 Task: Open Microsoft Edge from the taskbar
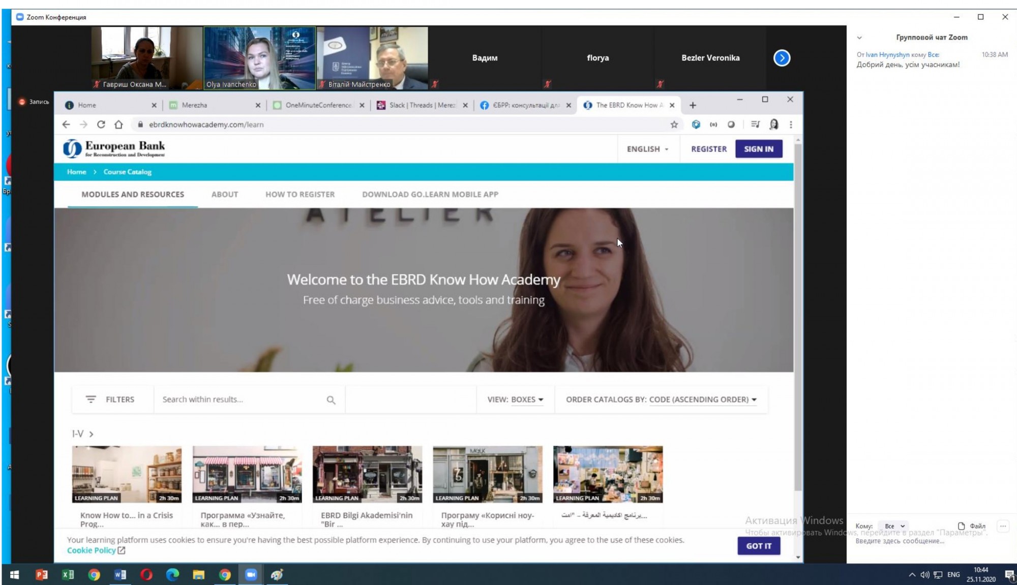tap(172, 575)
